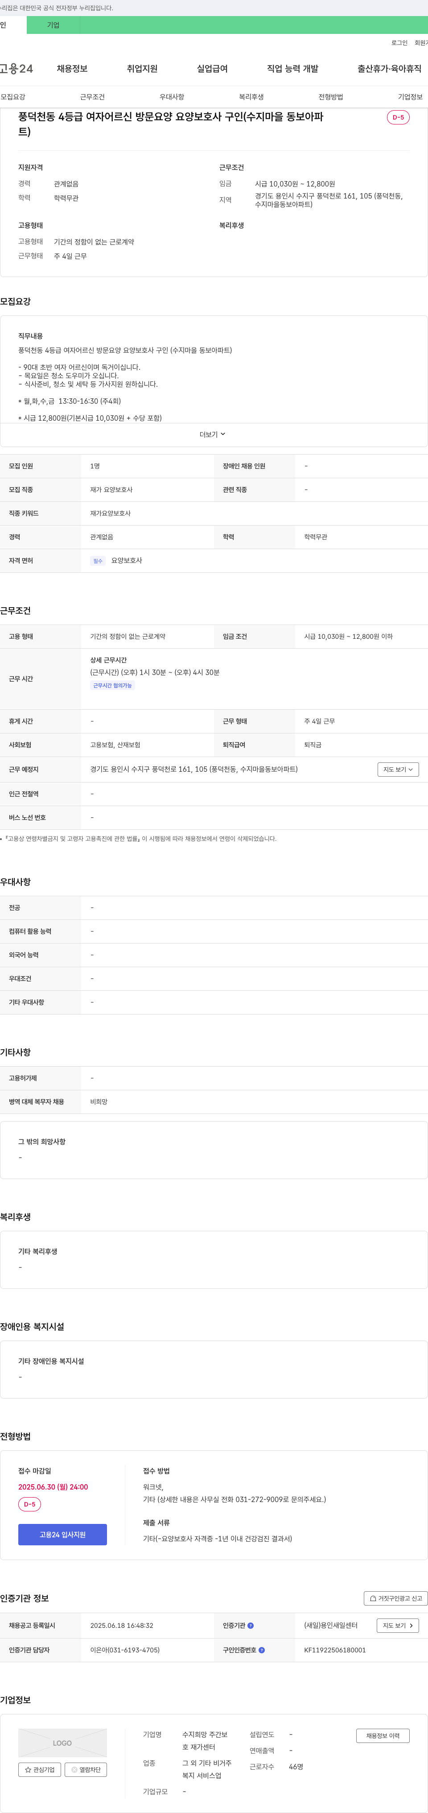Add company via 관심기업 star button
The width and height of the screenshot is (428, 1813).
(x=39, y=1769)
